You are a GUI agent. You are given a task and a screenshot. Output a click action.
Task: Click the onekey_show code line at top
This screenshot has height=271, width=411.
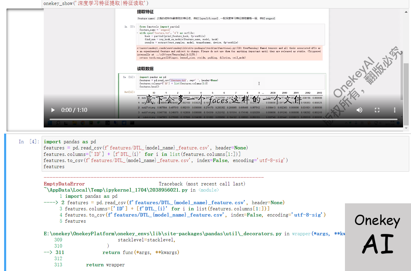(x=96, y=3)
